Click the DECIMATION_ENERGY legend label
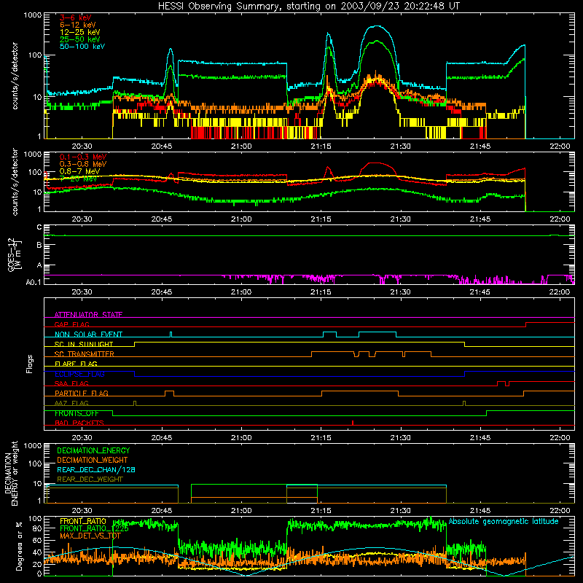This screenshot has width=583, height=583. pyautogui.click(x=93, y=450)
